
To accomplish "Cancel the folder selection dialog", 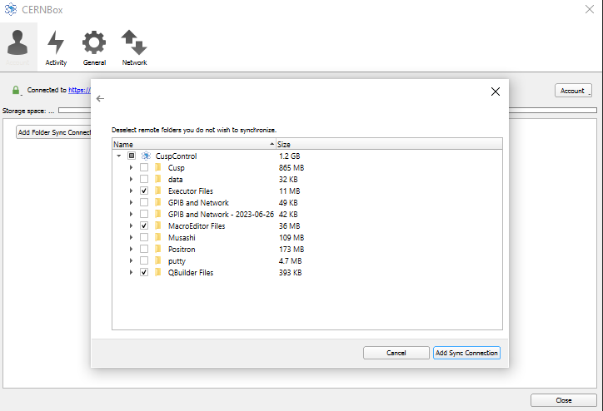I will pyautogui.click(x=396, y=353).
